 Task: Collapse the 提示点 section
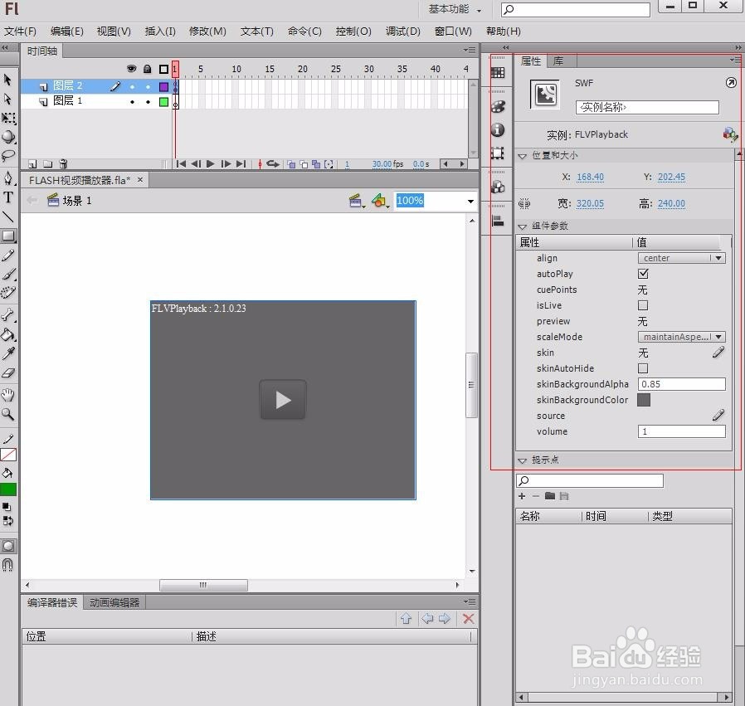[x=522, y=460]
